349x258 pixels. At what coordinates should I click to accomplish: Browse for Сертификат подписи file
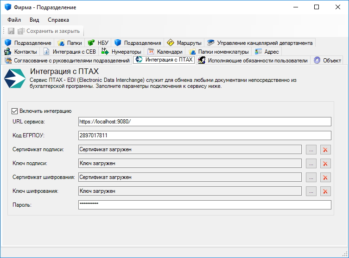click(311, 150)
